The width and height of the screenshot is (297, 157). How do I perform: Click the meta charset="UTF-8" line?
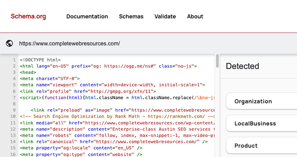[x=50, y=78]
